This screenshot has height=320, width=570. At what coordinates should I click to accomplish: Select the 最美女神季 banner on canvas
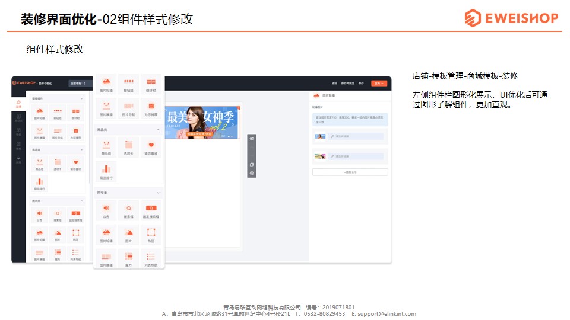point(202,122)
